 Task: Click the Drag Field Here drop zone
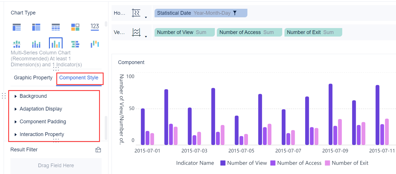tap(56, 165)
